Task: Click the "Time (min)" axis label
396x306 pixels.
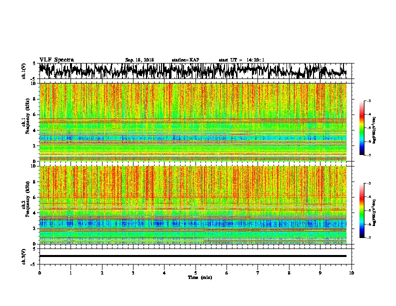Action: 200,277
